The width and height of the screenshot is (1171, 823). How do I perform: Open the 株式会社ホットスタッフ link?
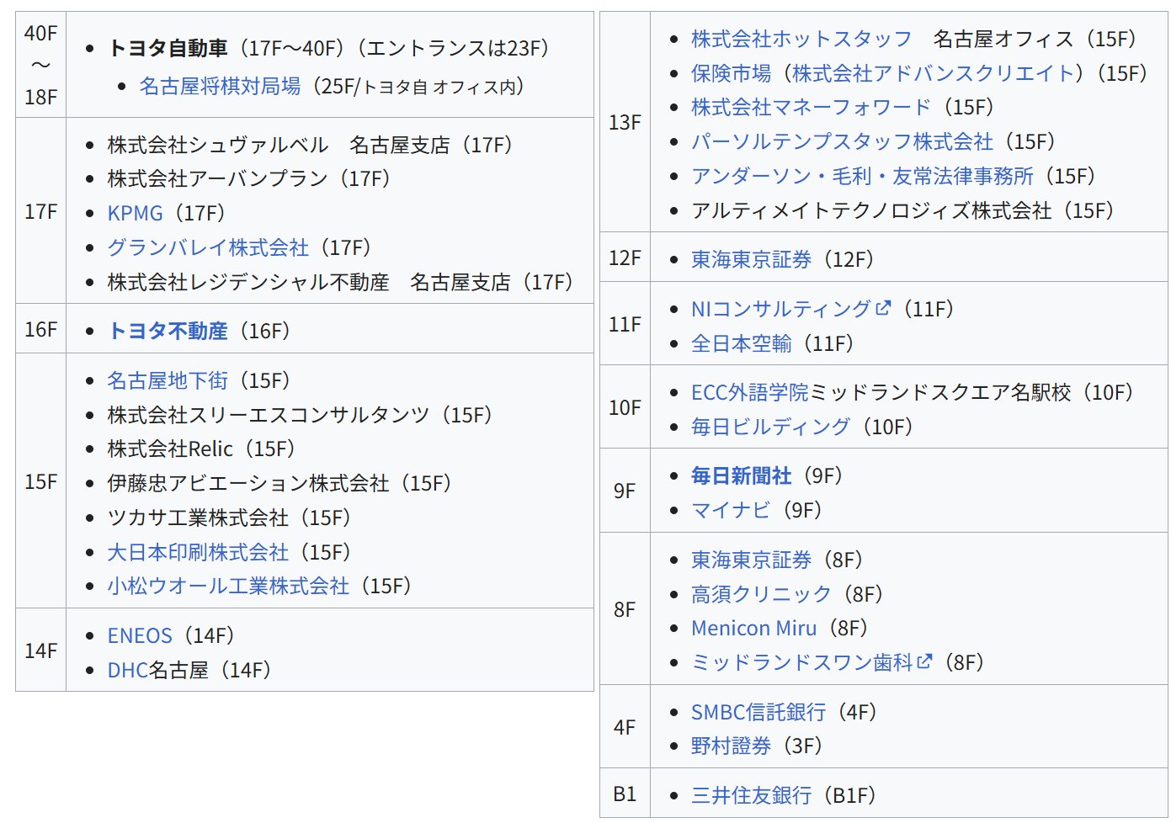click(801, 39)
